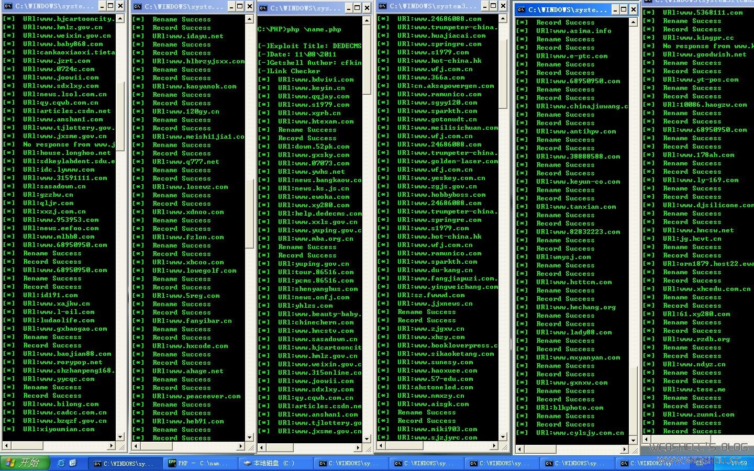Click scroll-left arrow in huajiacai.com window

click(x=381, y=446)
